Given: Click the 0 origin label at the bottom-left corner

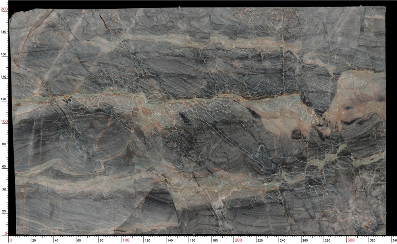Looking at the screenshot, I should click(x=10, y=239).
